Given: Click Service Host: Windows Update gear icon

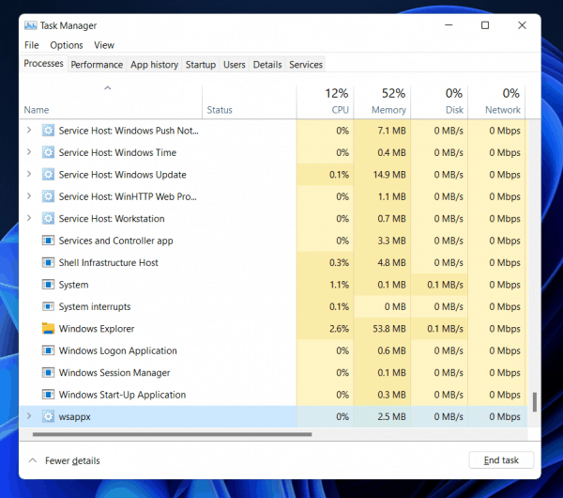Looking at the screenshot, I should (49, 175).
